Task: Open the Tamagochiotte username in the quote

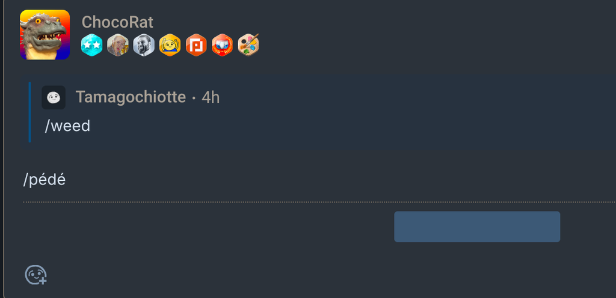Action: (x=131, y=97)
